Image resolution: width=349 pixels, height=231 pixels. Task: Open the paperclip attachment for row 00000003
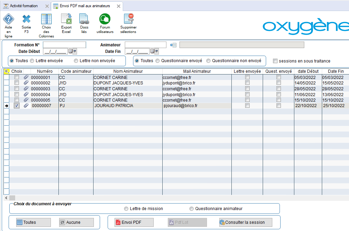26,89
